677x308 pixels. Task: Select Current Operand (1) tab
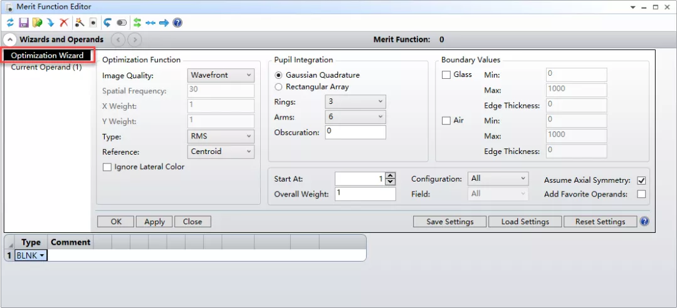pyautogui.click(x=46, y=67)
